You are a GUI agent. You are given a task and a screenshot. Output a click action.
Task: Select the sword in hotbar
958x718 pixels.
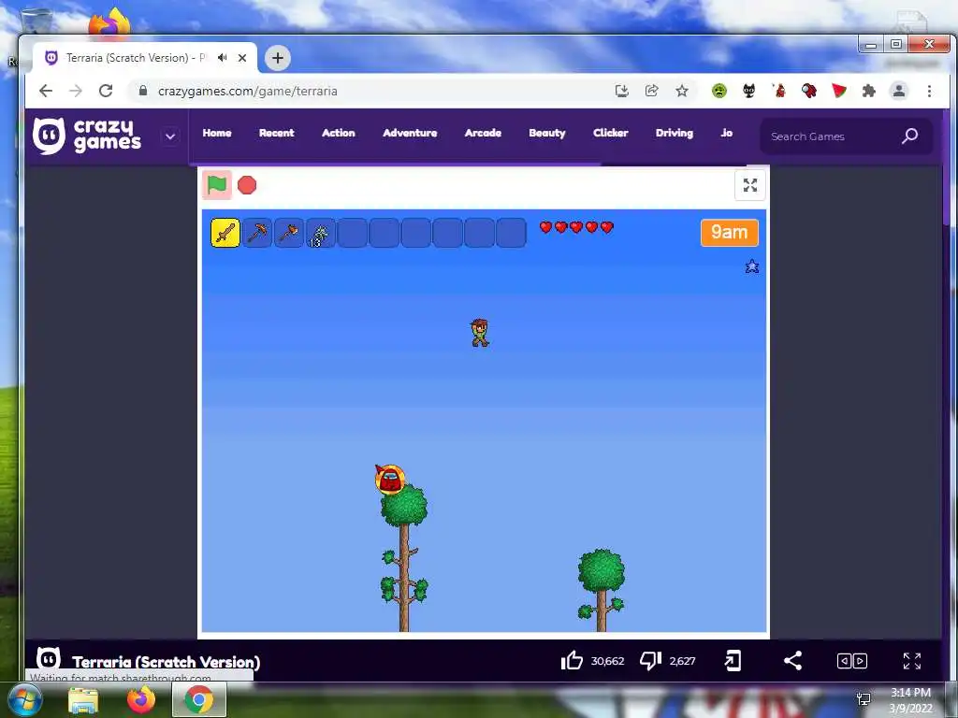tap(225, 233)
